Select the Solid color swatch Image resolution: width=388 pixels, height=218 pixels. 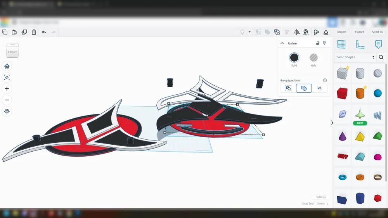[294, 58]
